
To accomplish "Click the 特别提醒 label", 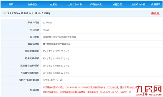I will (35, 90).
